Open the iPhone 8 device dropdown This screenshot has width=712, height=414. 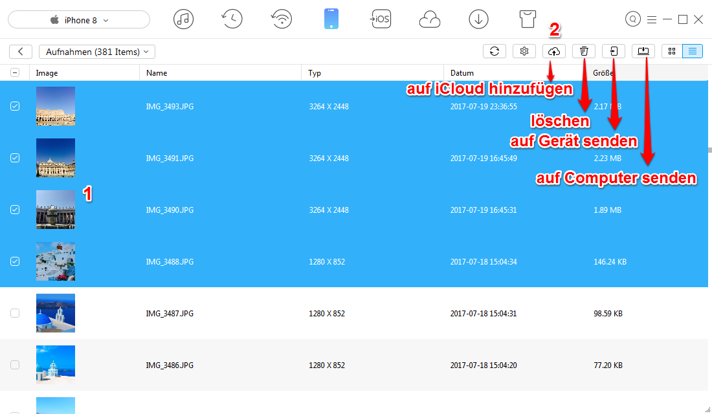[79, 20]
